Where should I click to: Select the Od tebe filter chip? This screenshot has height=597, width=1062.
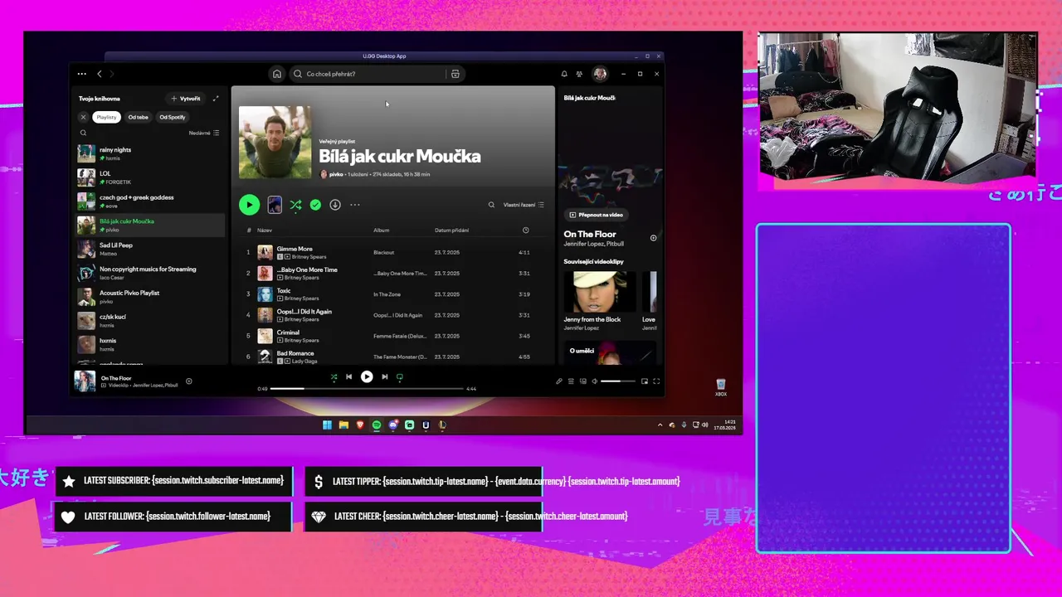click(x=138, y=117)
